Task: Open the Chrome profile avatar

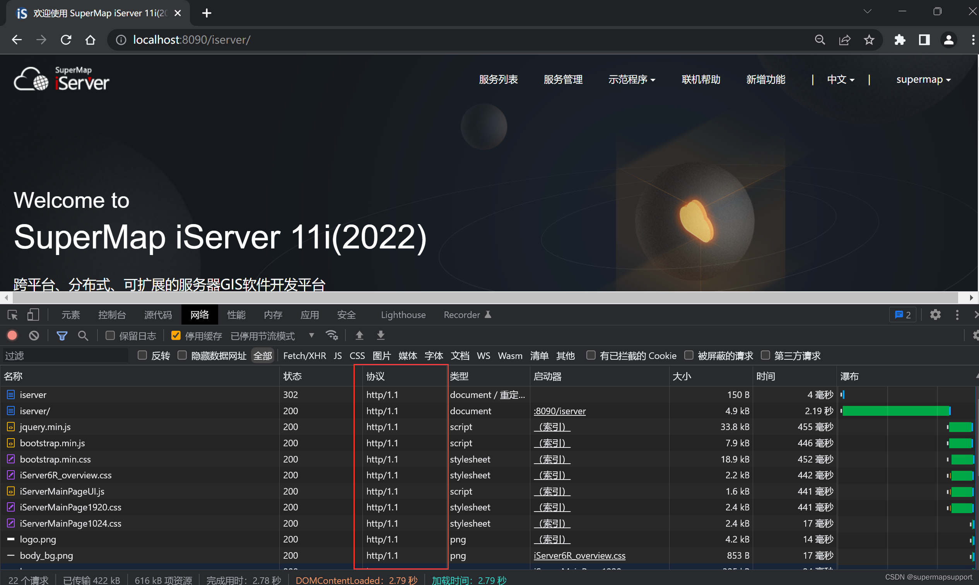Action: (948, 40)
